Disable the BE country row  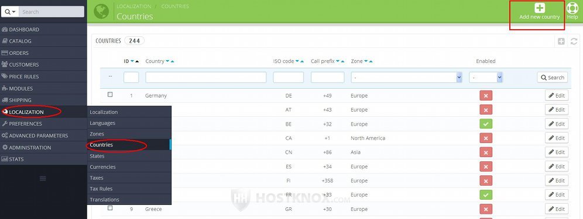[486, 124]
